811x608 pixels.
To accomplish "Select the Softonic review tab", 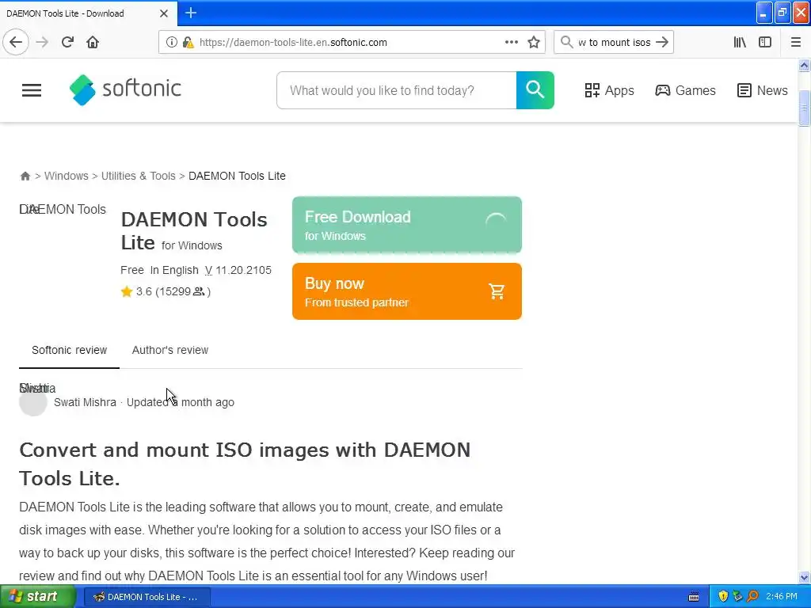I will [x=70, y=350].
